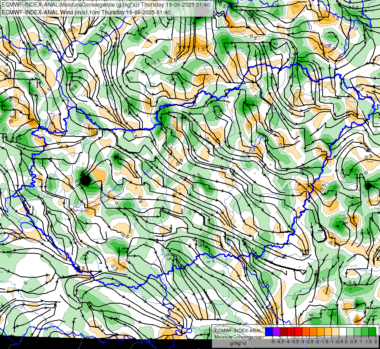Screen dimensions: 380x349
Task: Click the purple legend swatch
Action: 276,332
